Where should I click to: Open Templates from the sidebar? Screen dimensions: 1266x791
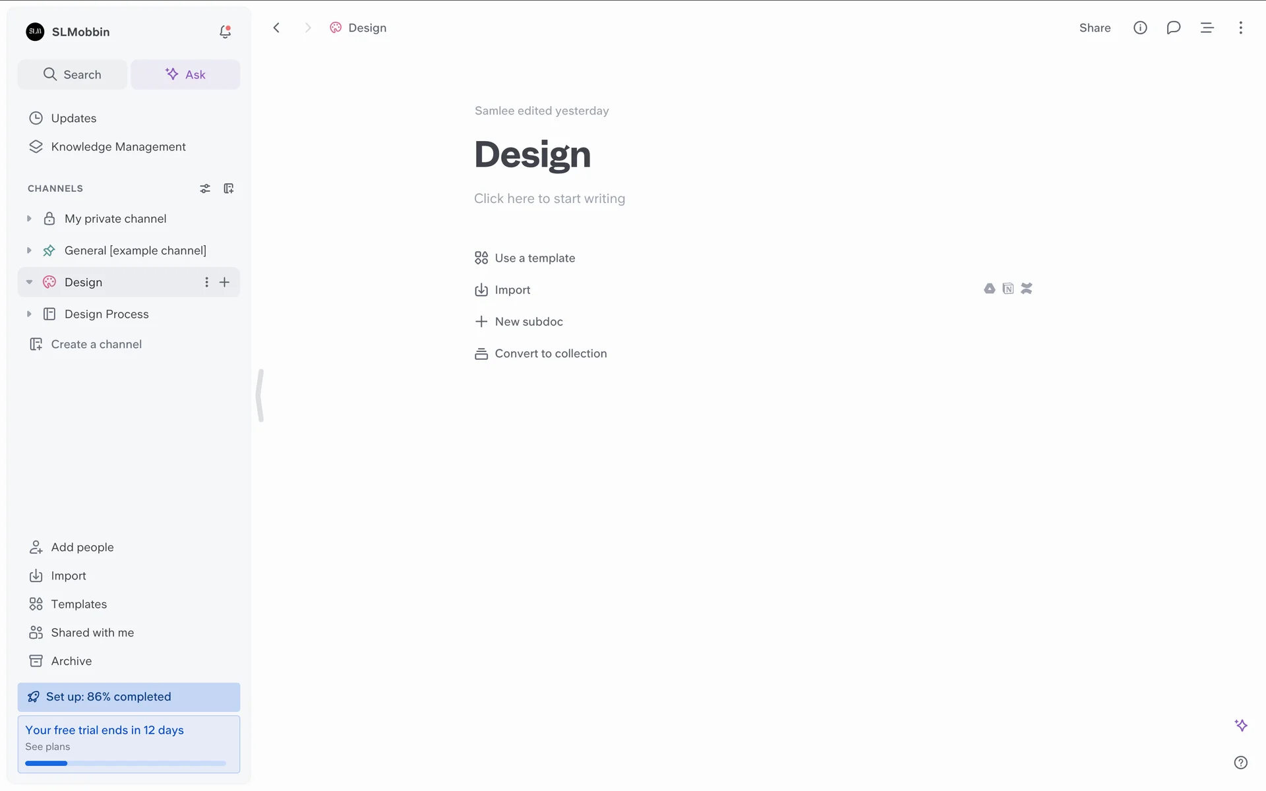pyautogui.click(x=78, y=604)
